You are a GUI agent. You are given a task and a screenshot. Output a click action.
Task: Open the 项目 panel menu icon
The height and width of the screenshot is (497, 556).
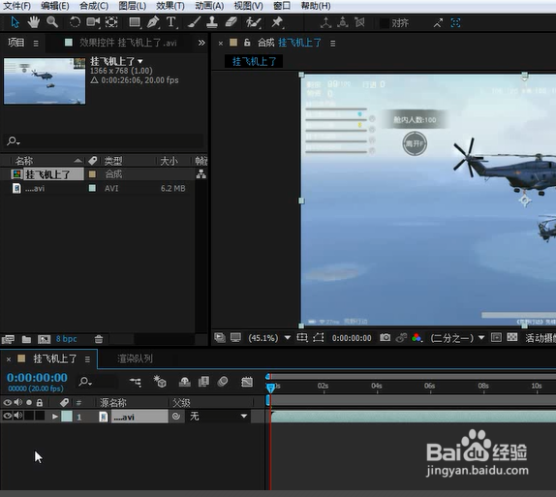pyautogui.click(x=36, y=44)
